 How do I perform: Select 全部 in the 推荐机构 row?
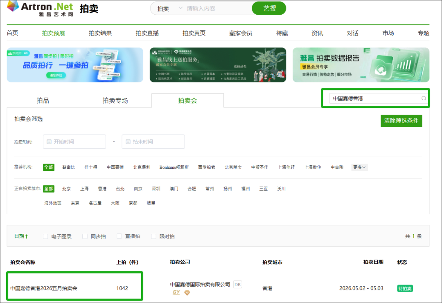point(48,167)
